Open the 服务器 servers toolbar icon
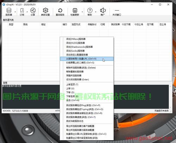This screenshot has height=143, width=176. pos(9,12)
